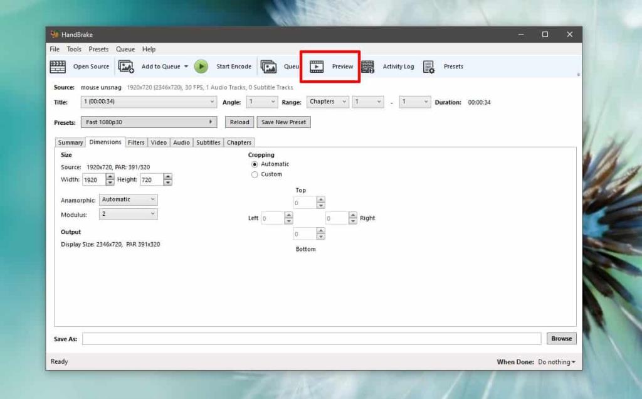642x399 pixels.
Task: Switch to the Video tab
Action: [159, 142]
